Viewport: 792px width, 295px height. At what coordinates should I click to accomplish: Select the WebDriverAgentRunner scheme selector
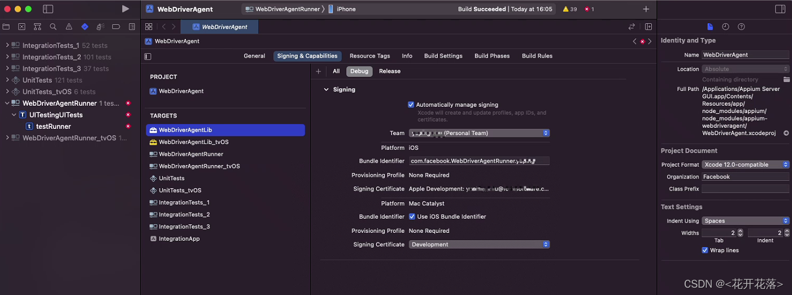click(284, 9)
